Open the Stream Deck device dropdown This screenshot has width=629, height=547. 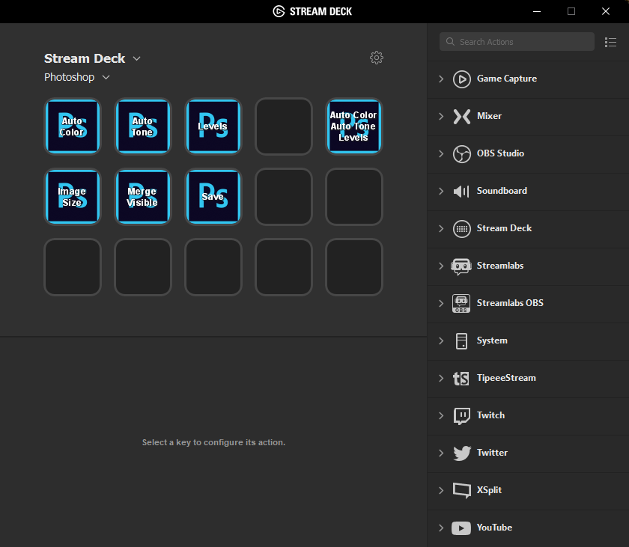[x=137, y=58]
